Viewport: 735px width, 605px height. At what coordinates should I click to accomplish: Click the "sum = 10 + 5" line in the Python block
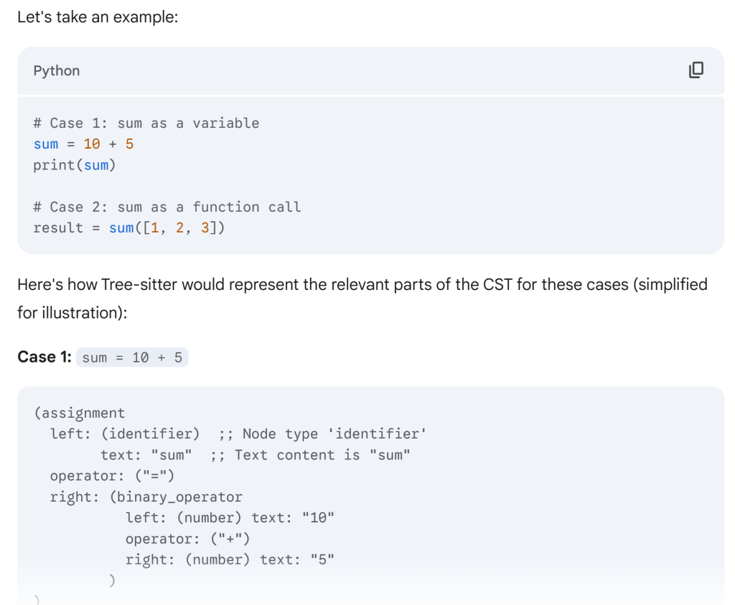click(x=83, y=144)
